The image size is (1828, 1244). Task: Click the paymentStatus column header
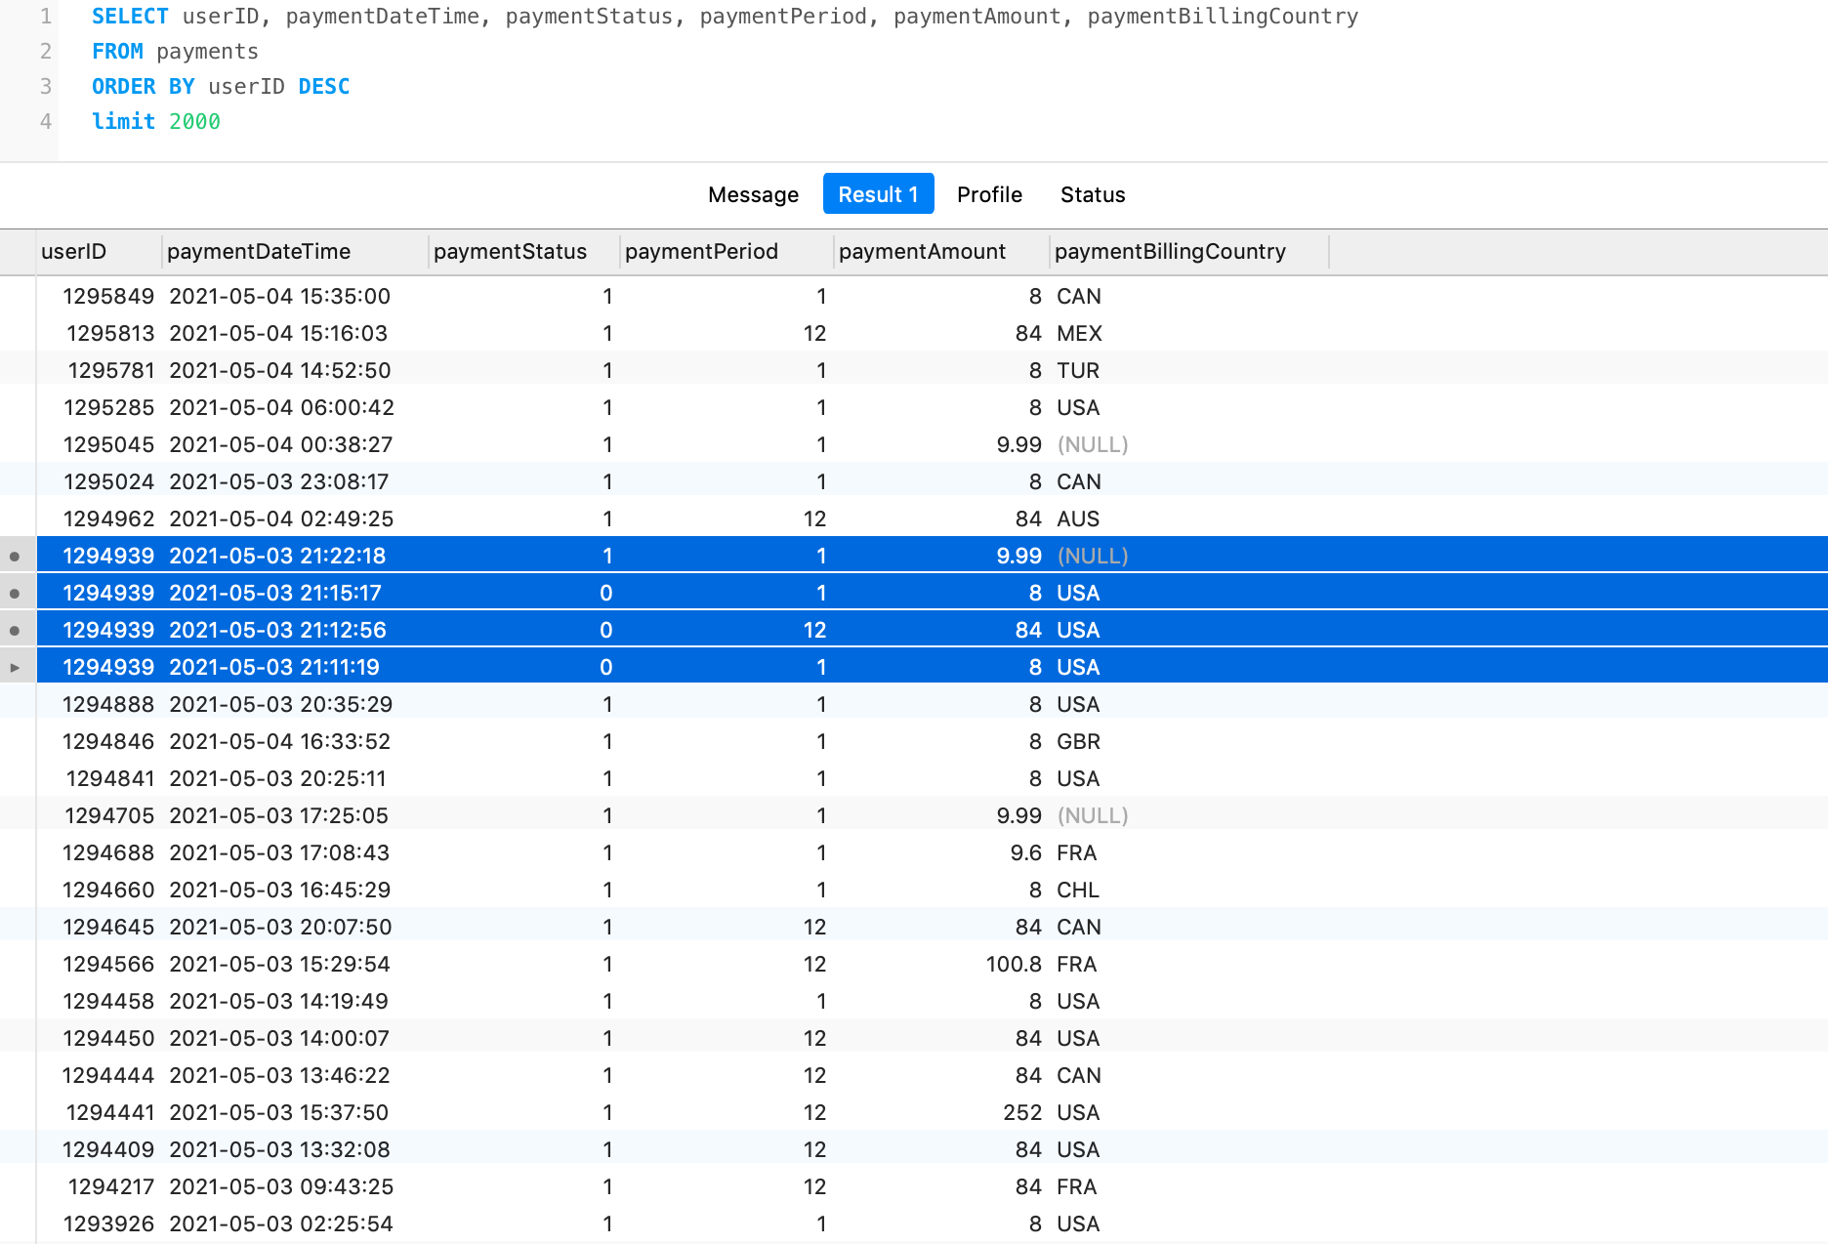click(x=524, y=252)
